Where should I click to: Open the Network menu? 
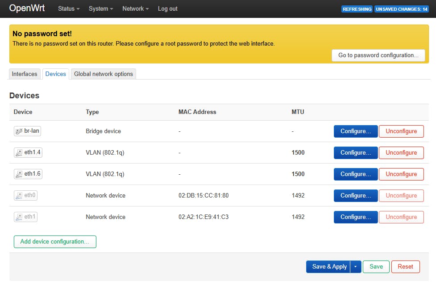point(136,9)
